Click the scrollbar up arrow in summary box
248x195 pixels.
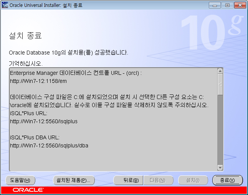coord(220,71)
